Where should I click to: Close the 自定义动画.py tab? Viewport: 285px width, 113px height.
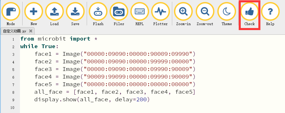tap(31, 31)
